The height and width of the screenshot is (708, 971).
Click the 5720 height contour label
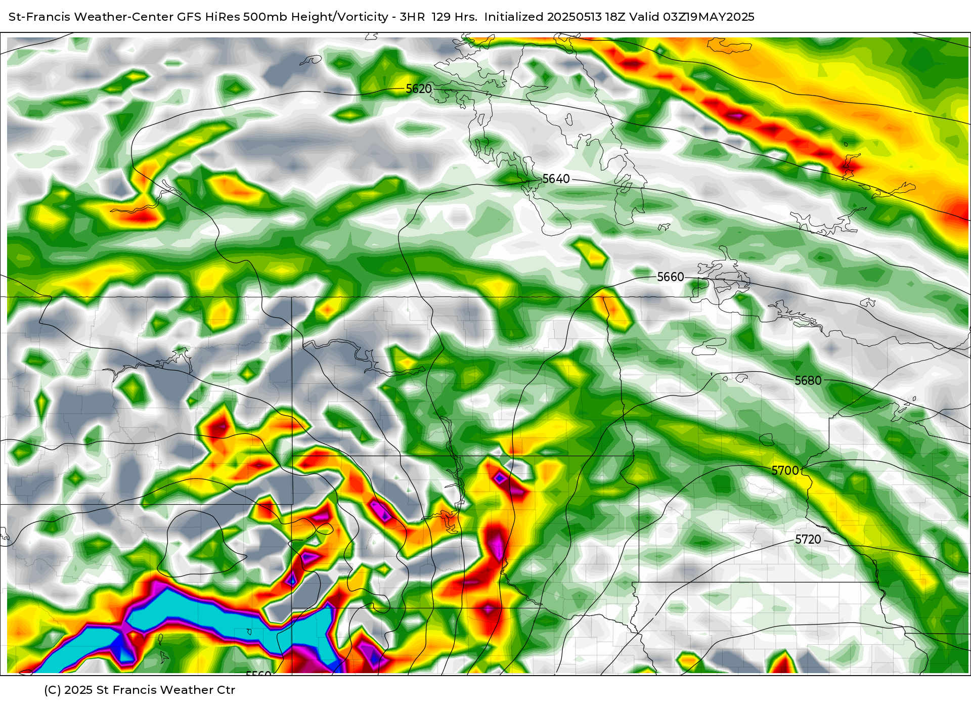[808, 540]
